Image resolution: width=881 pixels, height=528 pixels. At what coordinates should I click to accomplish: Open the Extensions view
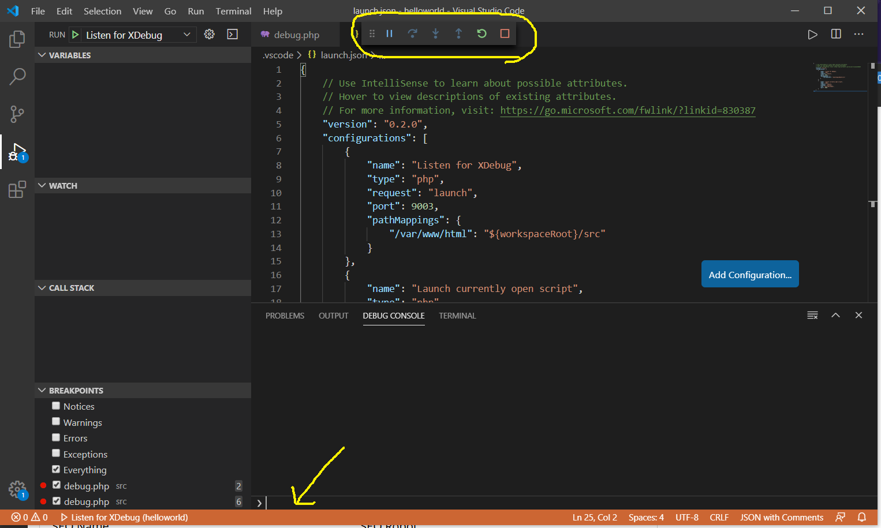(17, 189)
